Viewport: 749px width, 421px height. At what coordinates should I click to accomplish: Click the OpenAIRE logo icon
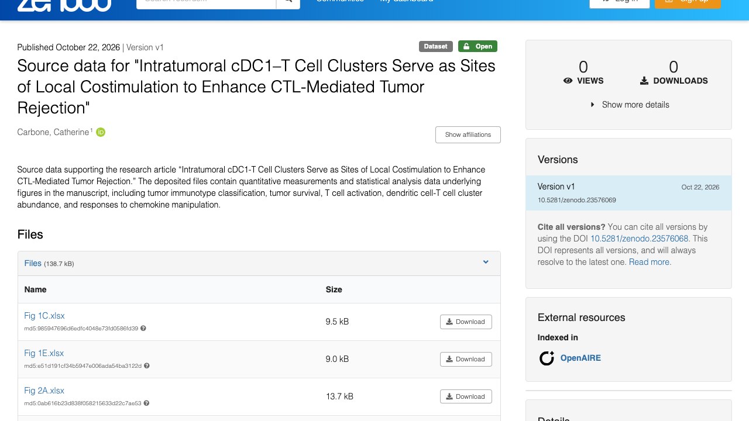point(547,358)
